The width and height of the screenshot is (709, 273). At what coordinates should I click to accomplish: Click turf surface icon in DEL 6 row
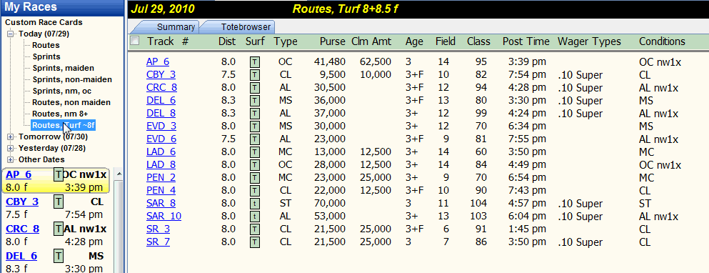(x=255, y=101)
